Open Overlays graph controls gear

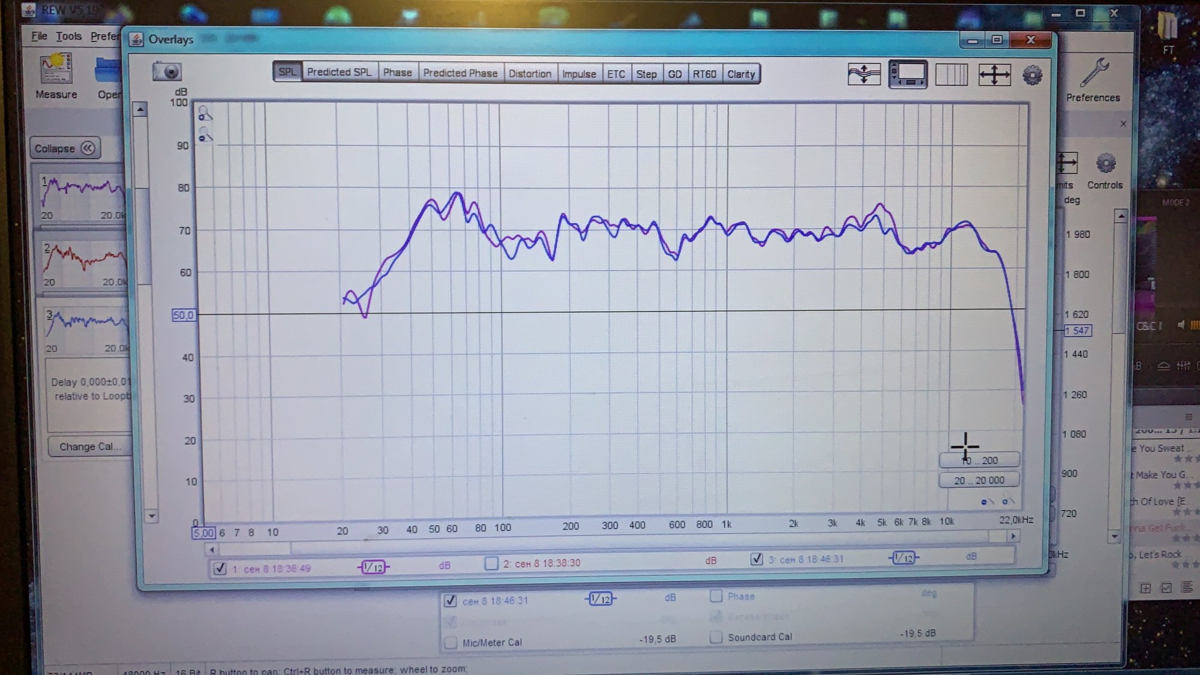pos(1032,76)
